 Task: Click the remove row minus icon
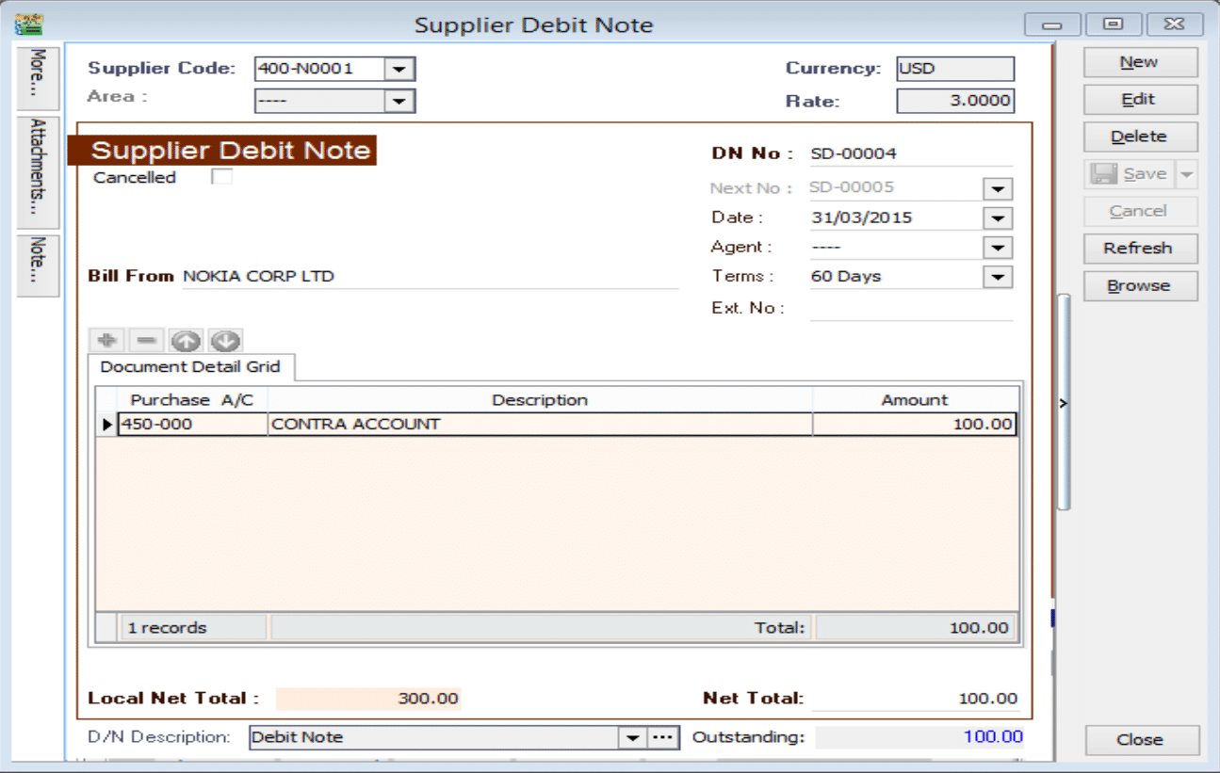point(146,341)
